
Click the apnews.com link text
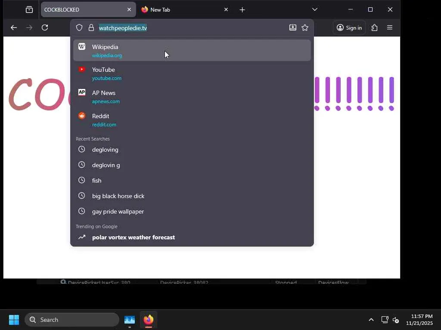tap(106, 101)
